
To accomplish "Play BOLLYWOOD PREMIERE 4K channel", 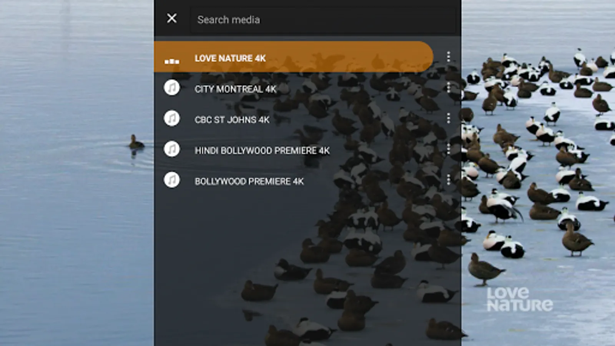I will (x=249, y=181).
